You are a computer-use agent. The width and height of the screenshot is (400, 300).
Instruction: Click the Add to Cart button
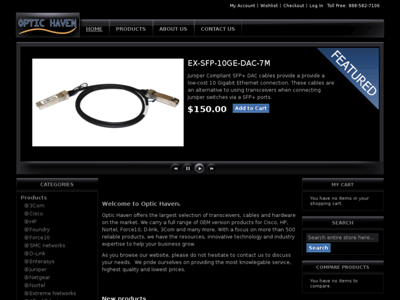(x=251, y=108)
